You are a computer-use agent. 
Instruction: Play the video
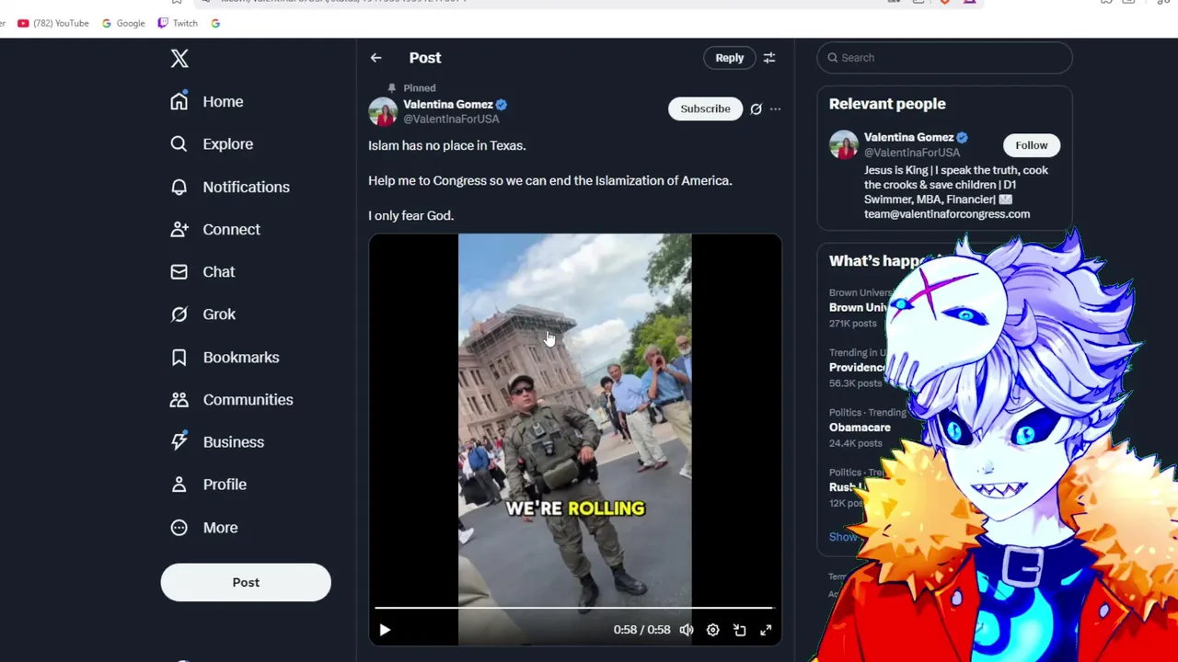pyautogui.click(x=385, y=630)
